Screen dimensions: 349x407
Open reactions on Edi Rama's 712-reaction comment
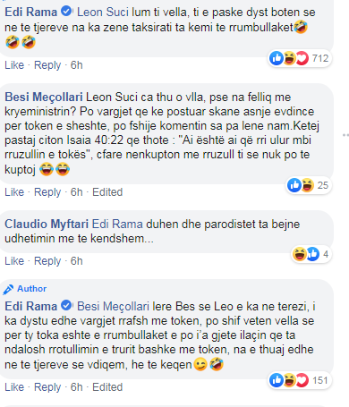pyautogui.click(x=300, y=58)
